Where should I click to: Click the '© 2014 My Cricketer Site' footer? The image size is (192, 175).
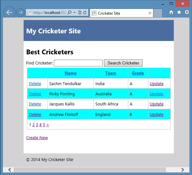pos(49,160)
